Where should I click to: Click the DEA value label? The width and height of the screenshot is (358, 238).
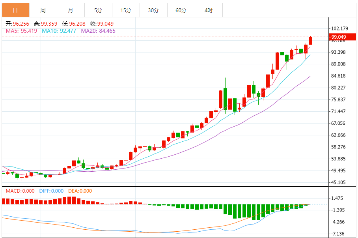point(80,191)
